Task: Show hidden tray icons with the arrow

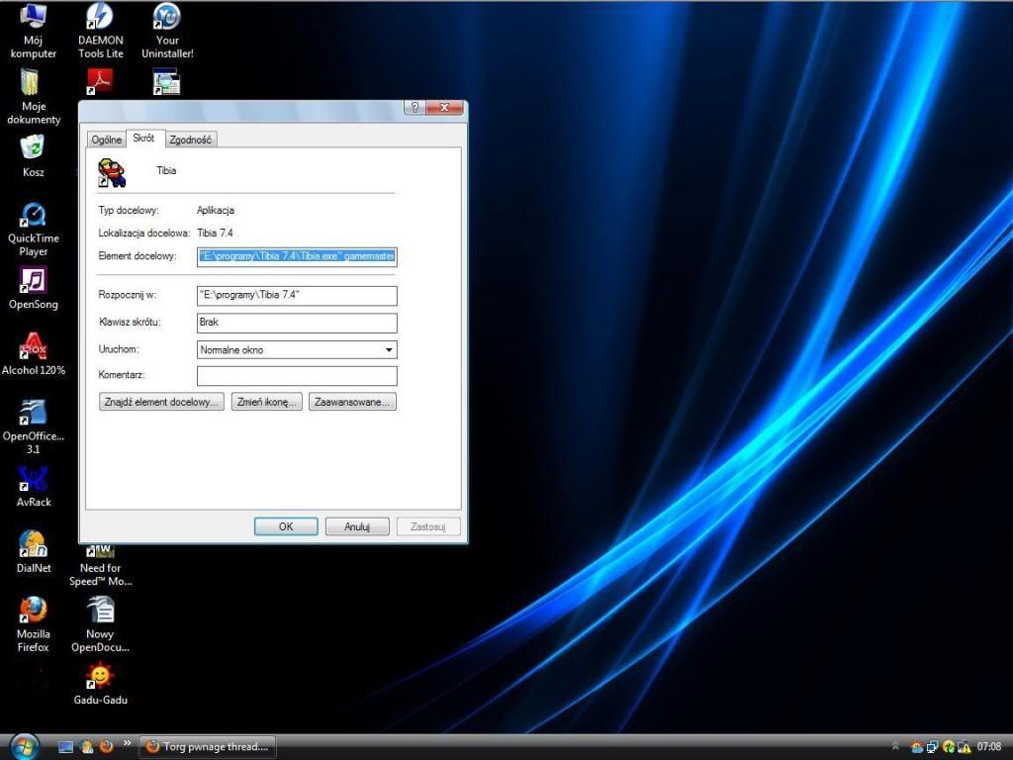Action: [x=894, y=747]
